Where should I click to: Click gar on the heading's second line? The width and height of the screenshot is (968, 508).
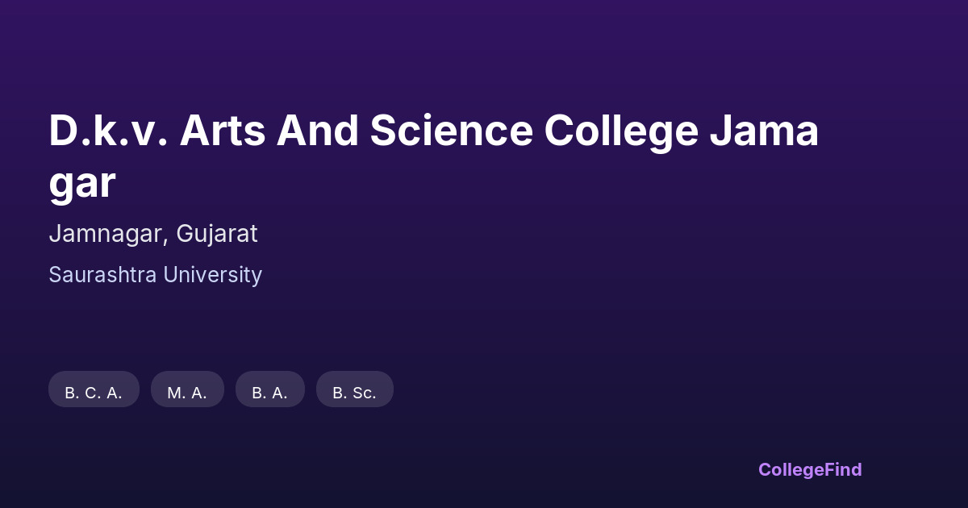pyautogui.click(x=81, y=183)
